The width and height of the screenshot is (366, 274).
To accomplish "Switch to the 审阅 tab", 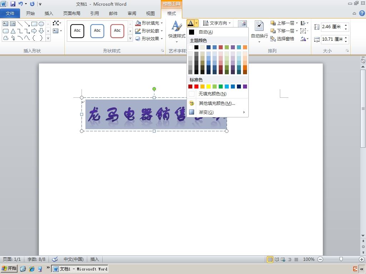I will [x=132, y=14].
